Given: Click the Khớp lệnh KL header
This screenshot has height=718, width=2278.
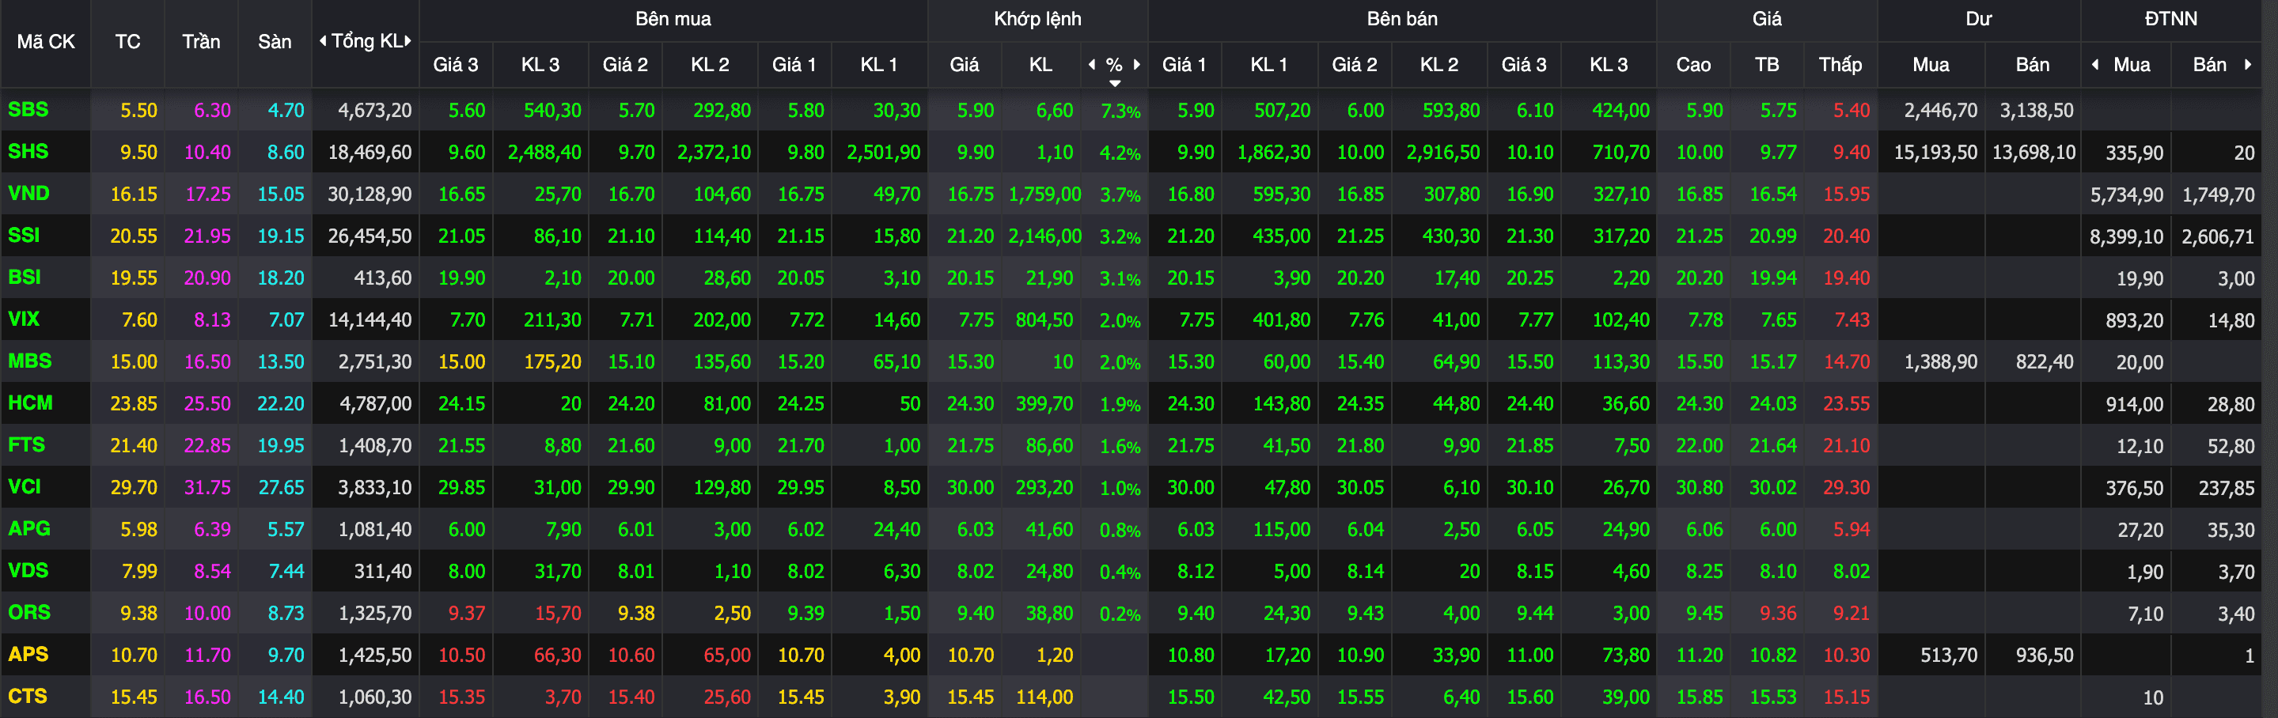Looking at the screenshot, I should tap(1040, 65).
